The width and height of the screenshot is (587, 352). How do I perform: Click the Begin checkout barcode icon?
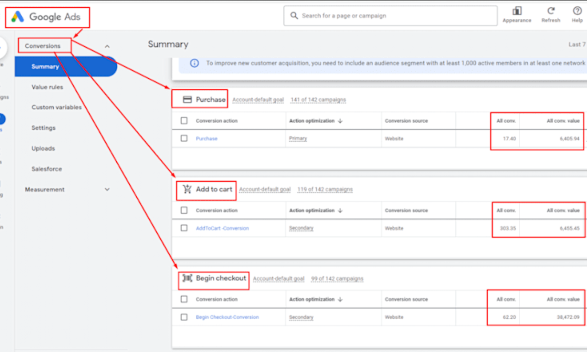tap(187, 278)
